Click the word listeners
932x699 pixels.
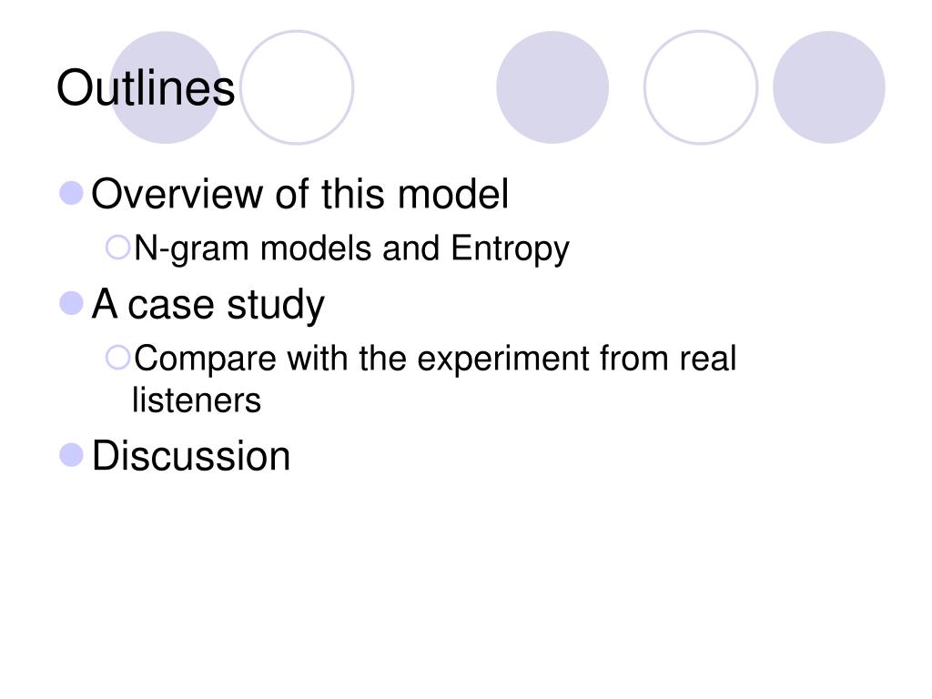pyautogui.click(x=197, y=400)
